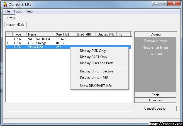Maximize the CloneDisk window
Viewport: 183px width, 126px height.
click(x=164, y=3)
